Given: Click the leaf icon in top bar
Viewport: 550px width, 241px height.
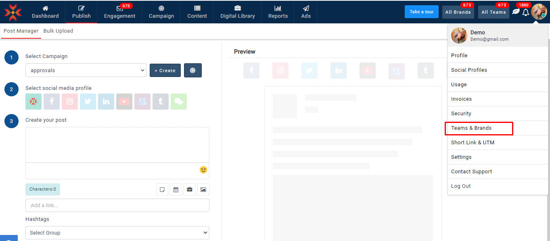Looking at the screenshot, I should [x=516, y=12].
